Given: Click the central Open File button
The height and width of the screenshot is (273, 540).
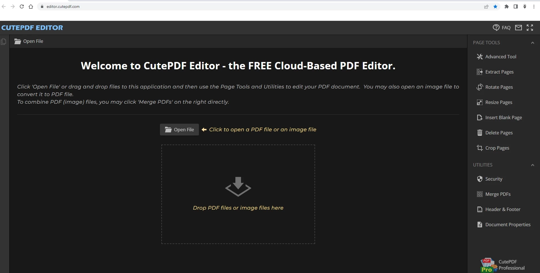Looking at the screenshot, I should 179,130.
